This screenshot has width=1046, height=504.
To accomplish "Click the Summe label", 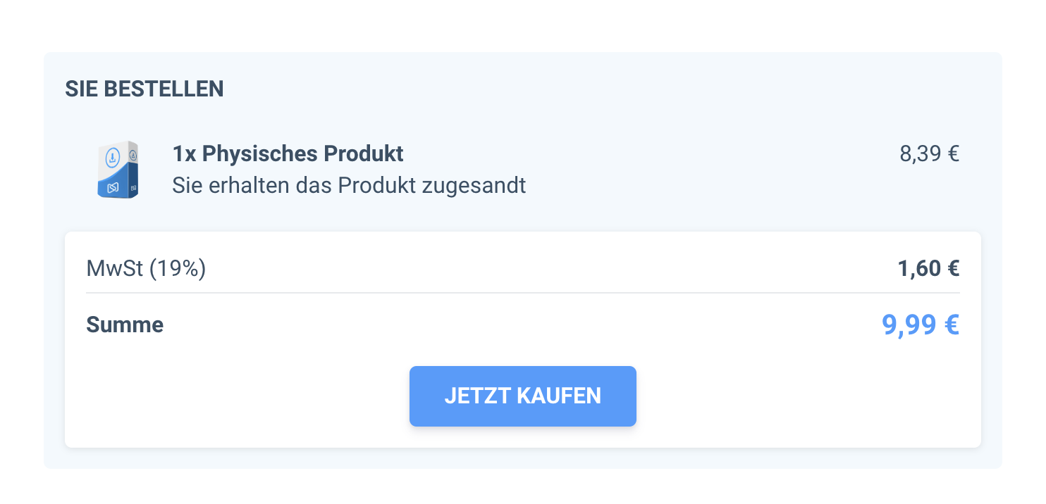I will point(125,325).
